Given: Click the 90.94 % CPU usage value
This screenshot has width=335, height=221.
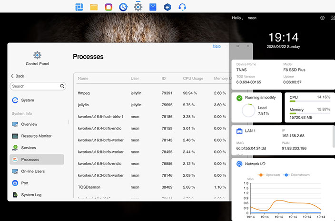Looking at the screenshot, I should click(x=190, y=93).
